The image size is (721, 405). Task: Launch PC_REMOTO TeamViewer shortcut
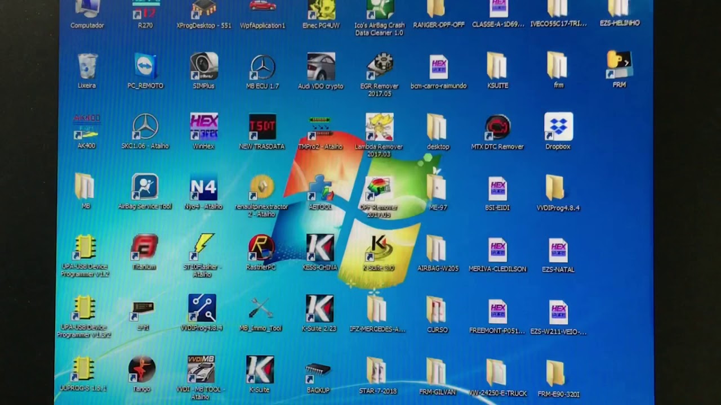(145, 71)
